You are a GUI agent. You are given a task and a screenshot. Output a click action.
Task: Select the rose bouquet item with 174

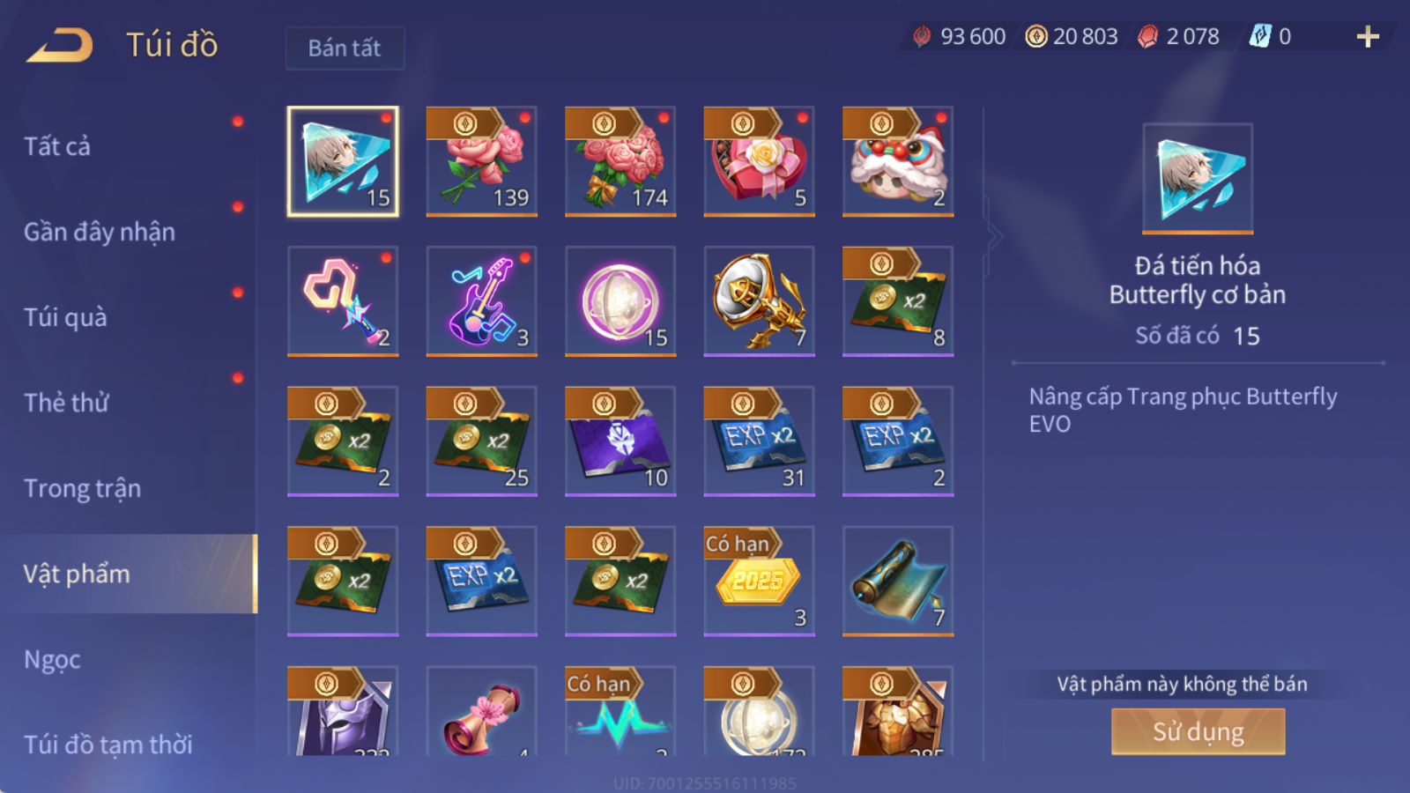[620, 161]
